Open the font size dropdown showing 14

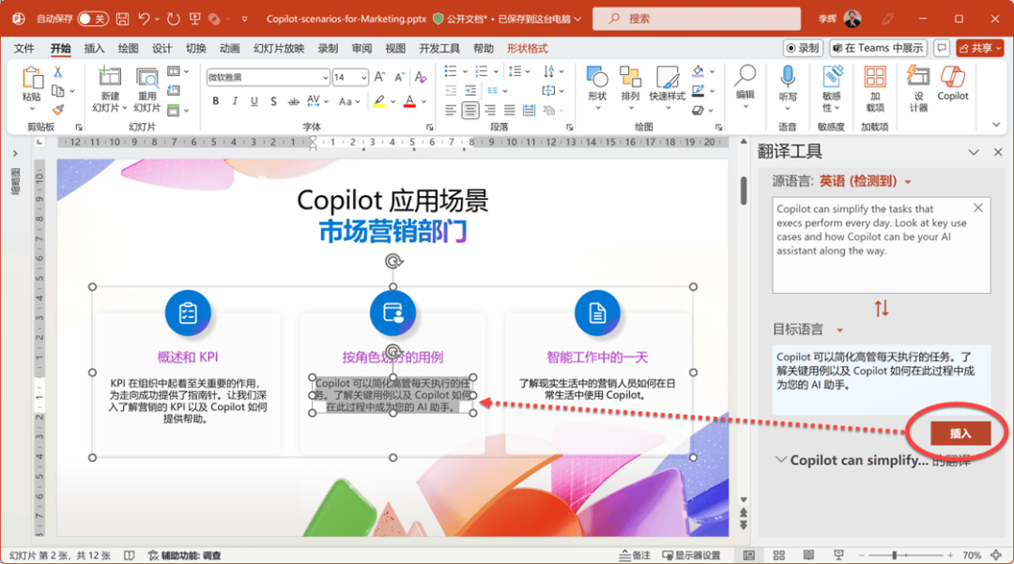pyautogui.click(x=364, y=78)
